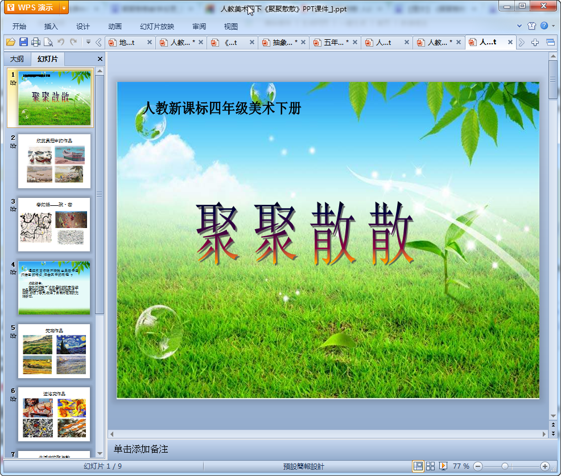The width and height of the screenshot is (561, 476).
Task: Collapse the ribbon with the chevron near the skin icon
Action: point(519,26)
